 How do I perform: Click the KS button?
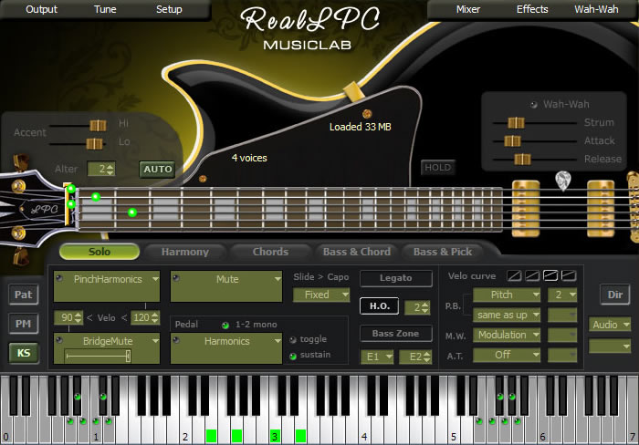tap(23, 353)
